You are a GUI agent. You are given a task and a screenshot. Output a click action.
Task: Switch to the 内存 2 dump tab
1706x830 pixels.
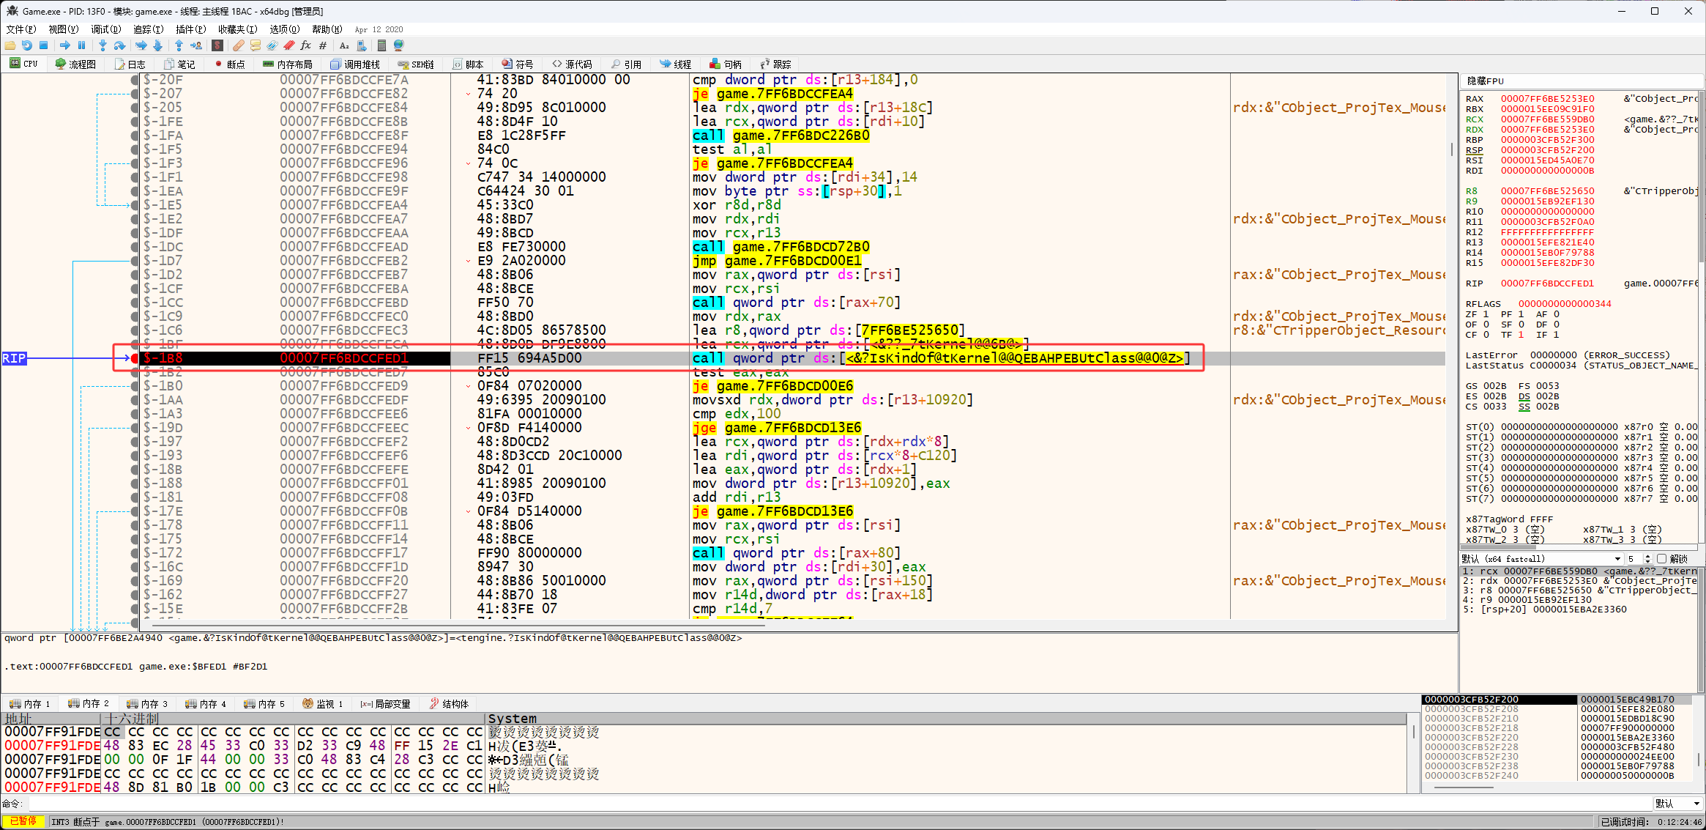tap(89, 704)
